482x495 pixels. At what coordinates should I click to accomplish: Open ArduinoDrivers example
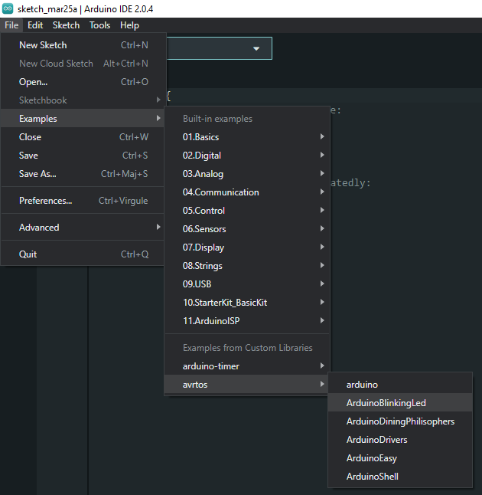(400, 440)
